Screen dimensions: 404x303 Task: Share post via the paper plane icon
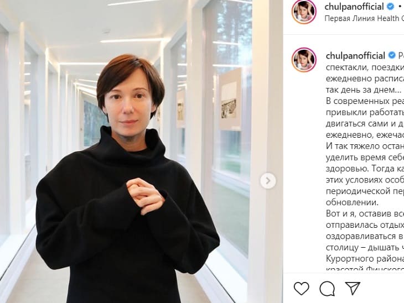point(353,288)
